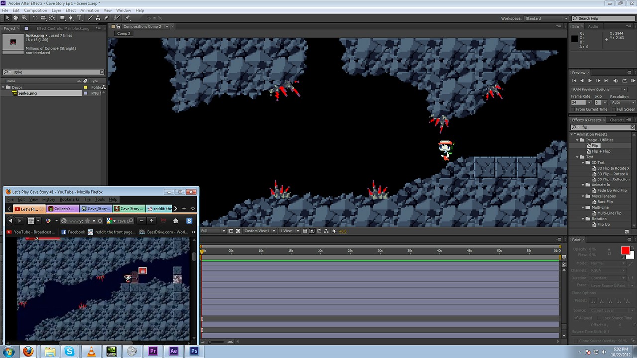This screenshot has width=637, height=358.
Task: Jump to last frame in Preview panel
Action: click(x=606, y=81)
